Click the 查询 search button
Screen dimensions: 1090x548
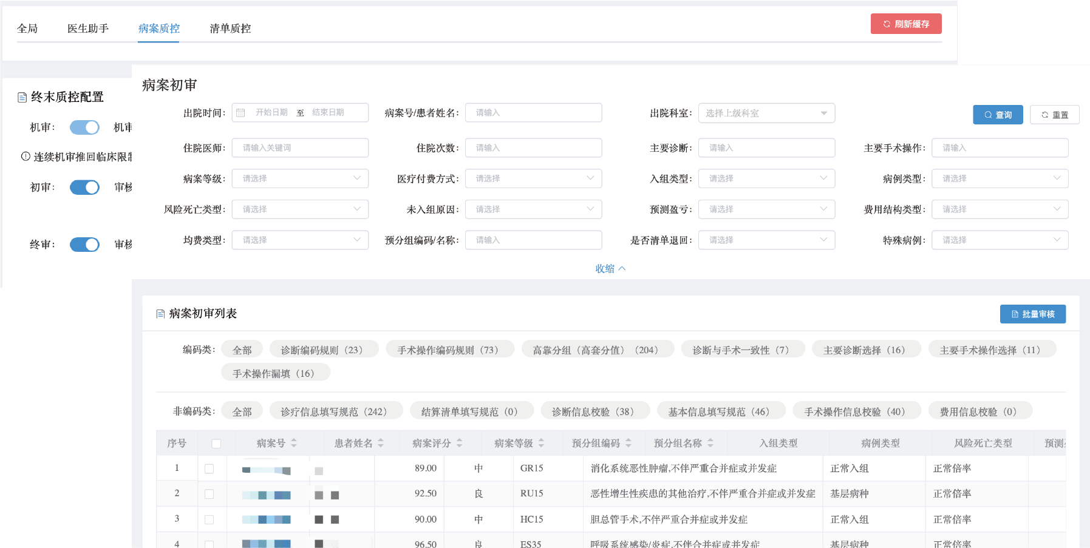[998, 115]
